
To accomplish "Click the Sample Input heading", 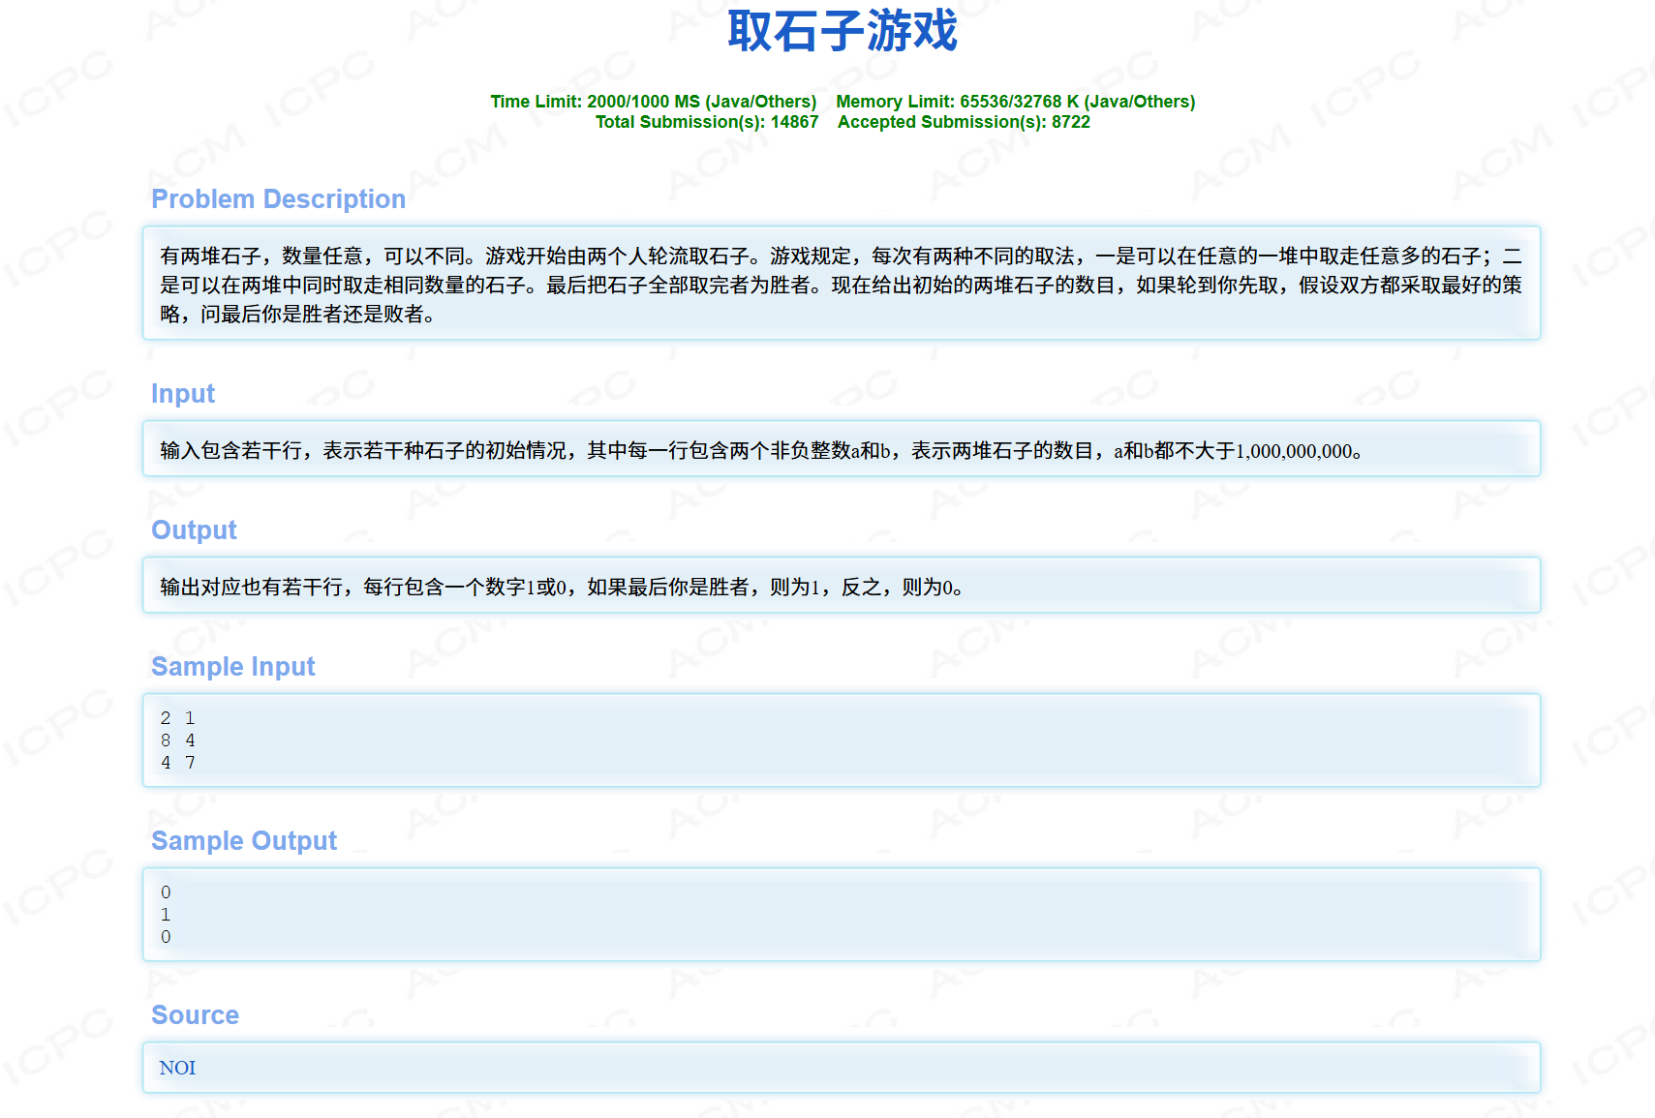I will click(x=233, y=666).
